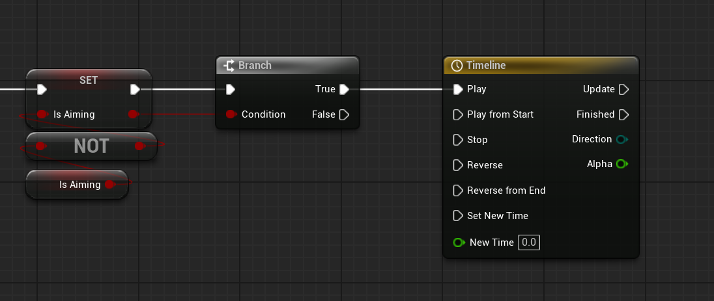Click the Alpha label on Timeline
Viewport: 714px width, 301px height.
coord(600,164)
